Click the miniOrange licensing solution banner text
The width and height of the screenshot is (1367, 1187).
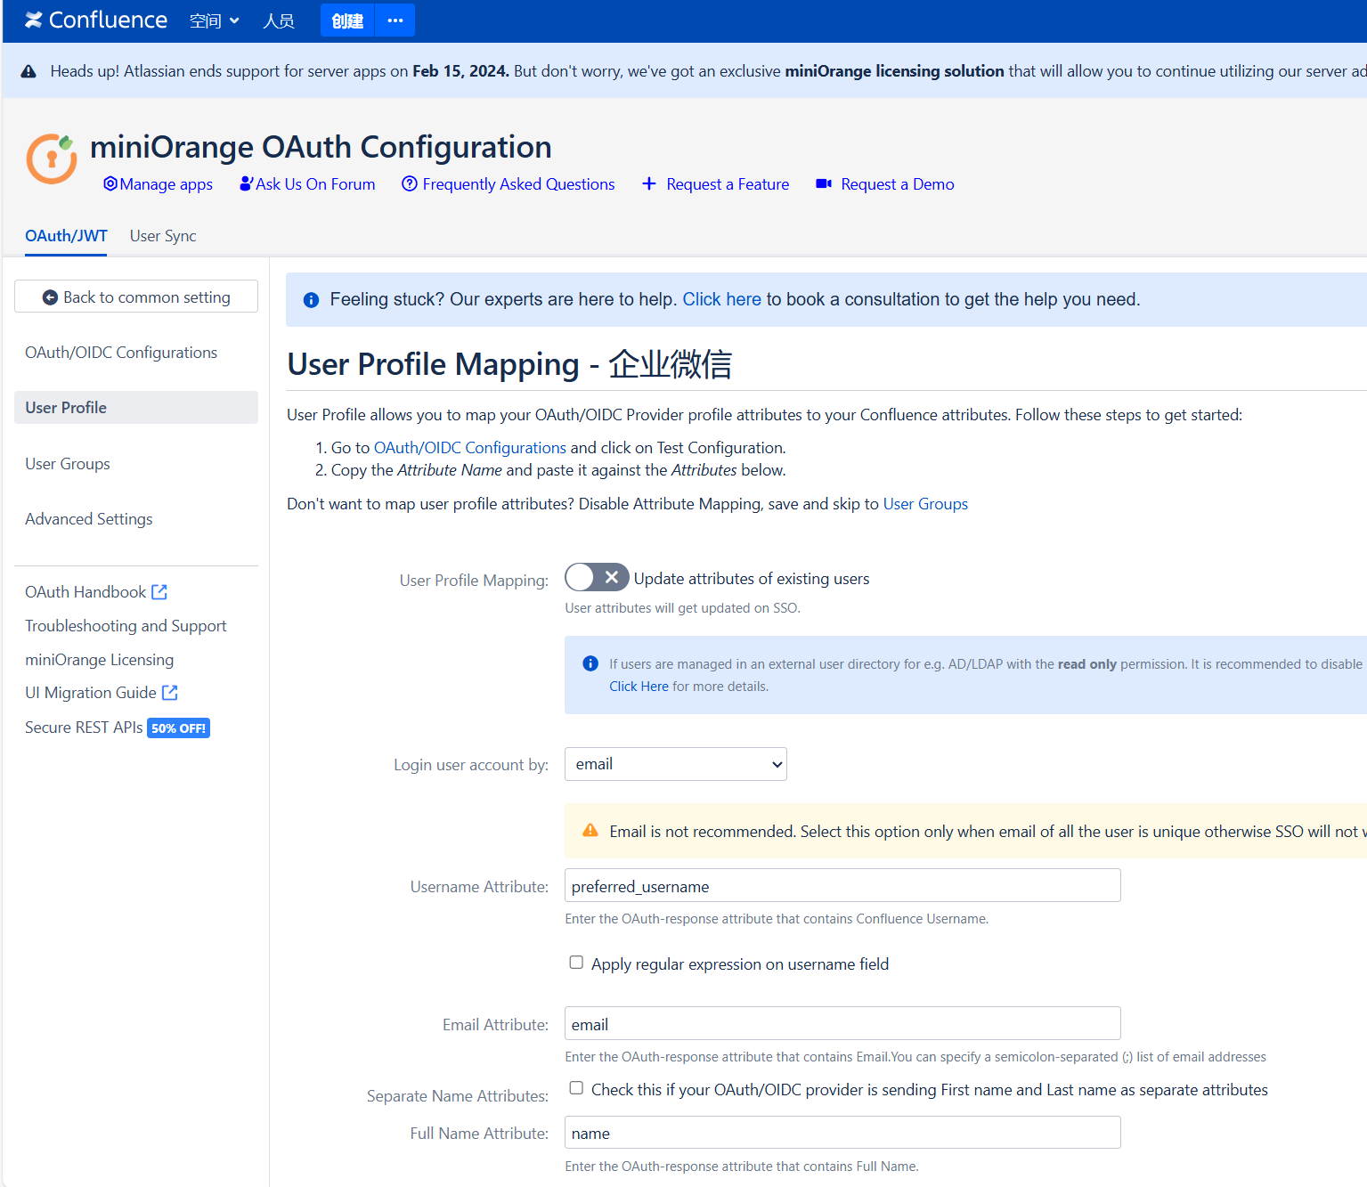[894, 71]
